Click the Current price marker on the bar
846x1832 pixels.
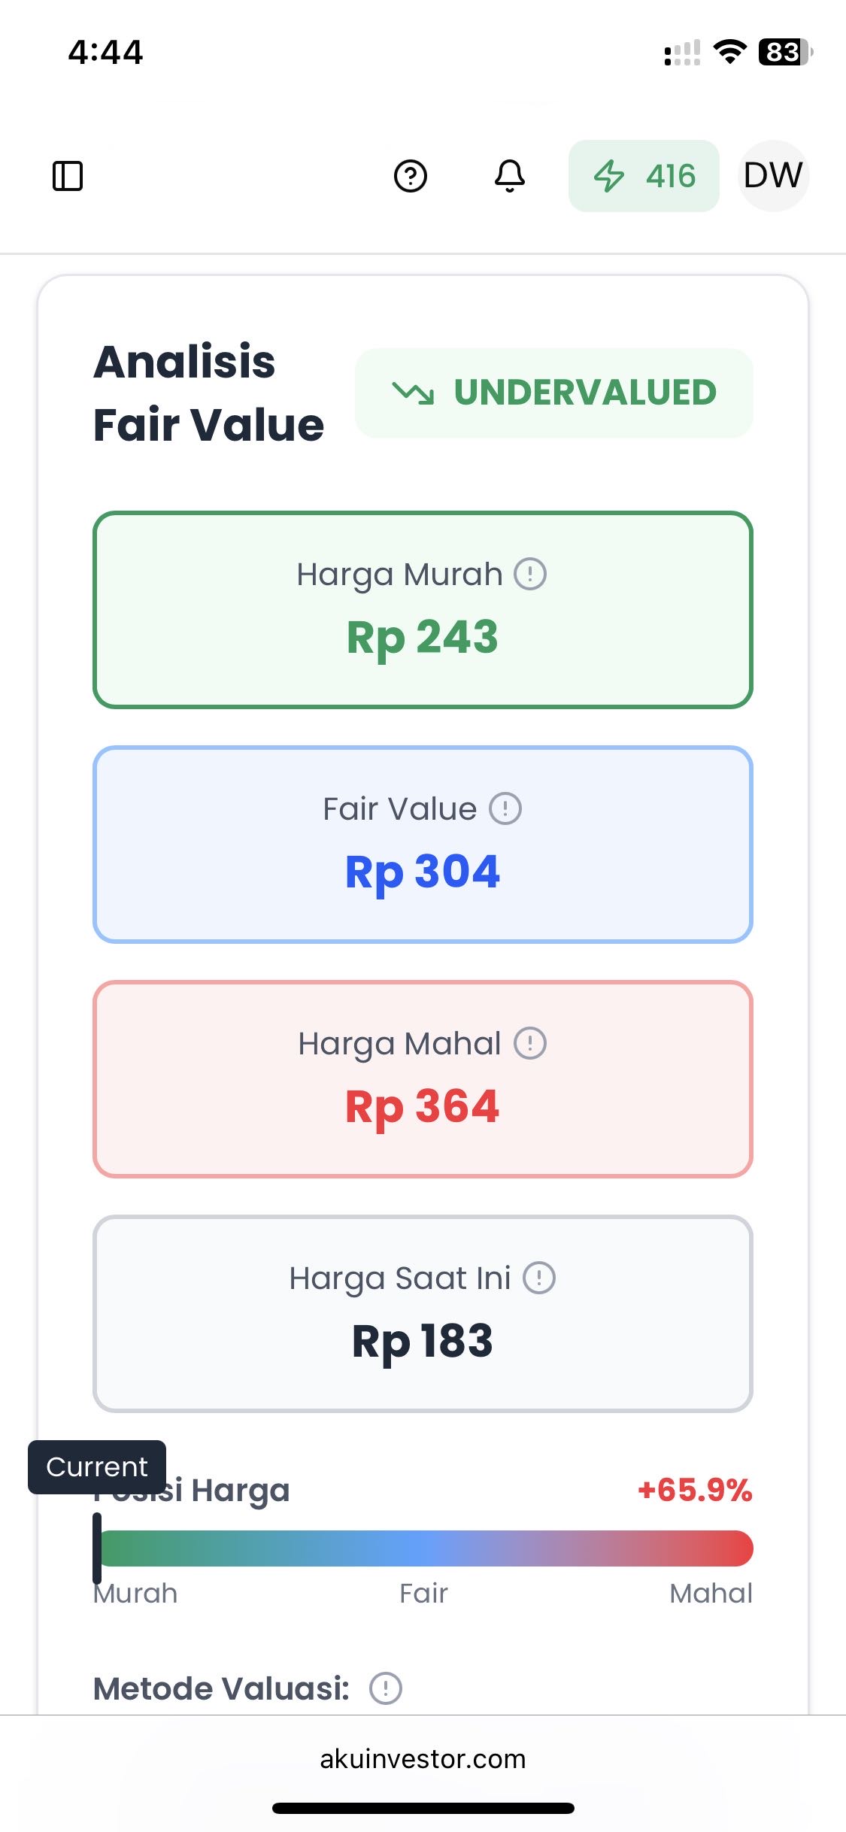[x=97, y=1548]
